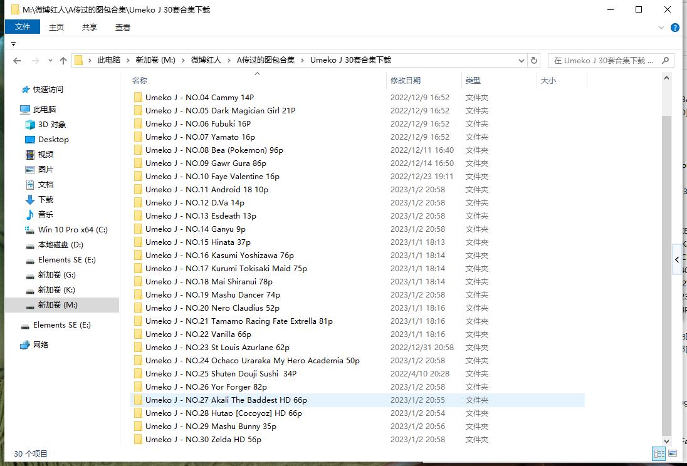Switch to details view in status bar

[659, 453]
